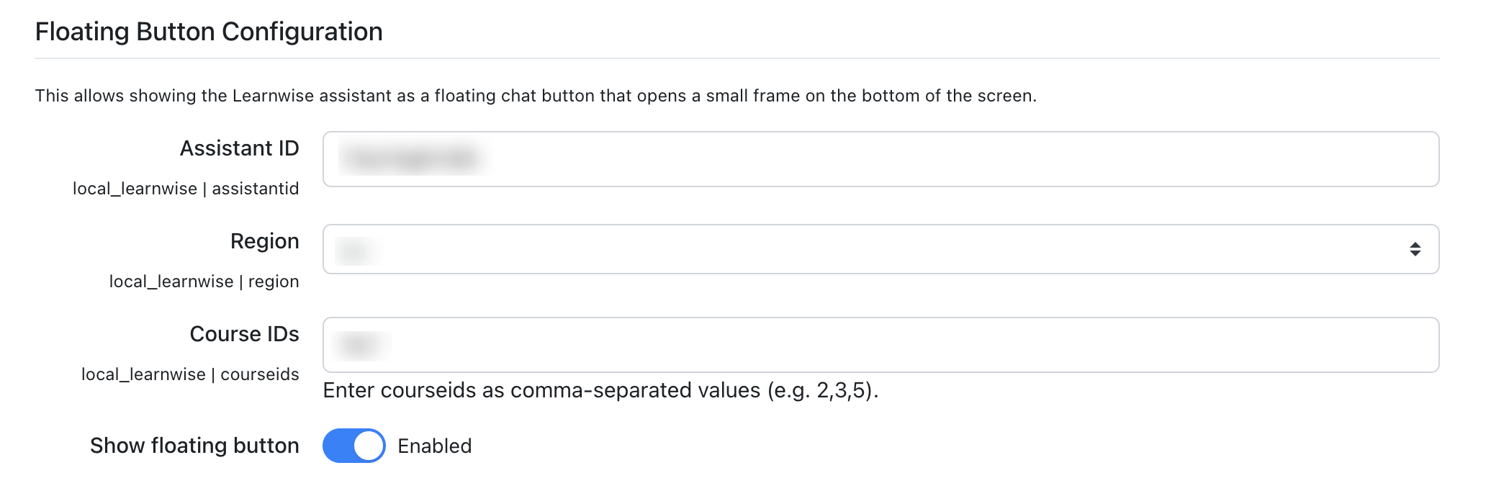This screenshot has height=491, width=1509.
Task: Click the Course IDs label
Action: pyautogui.click(x=245, y=334)
